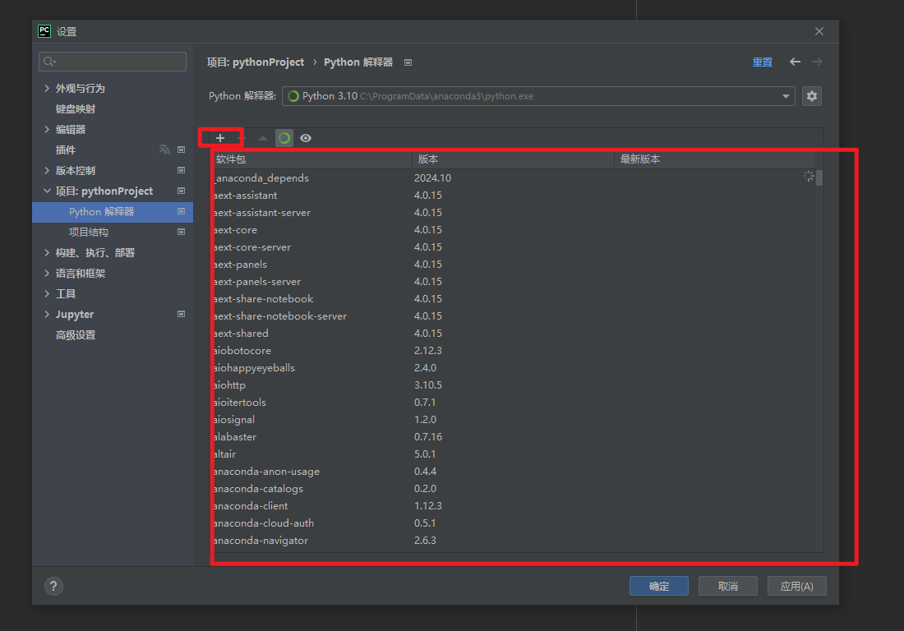904x631 pixels.
Task: Open the 项目结构 settings page
Action: pos(88,233)
